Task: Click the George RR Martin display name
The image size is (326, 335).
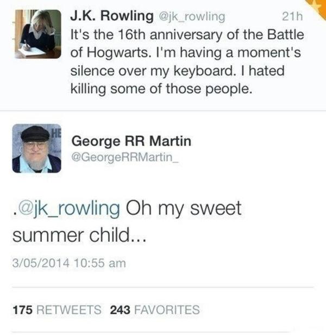Action: [131, 141]
